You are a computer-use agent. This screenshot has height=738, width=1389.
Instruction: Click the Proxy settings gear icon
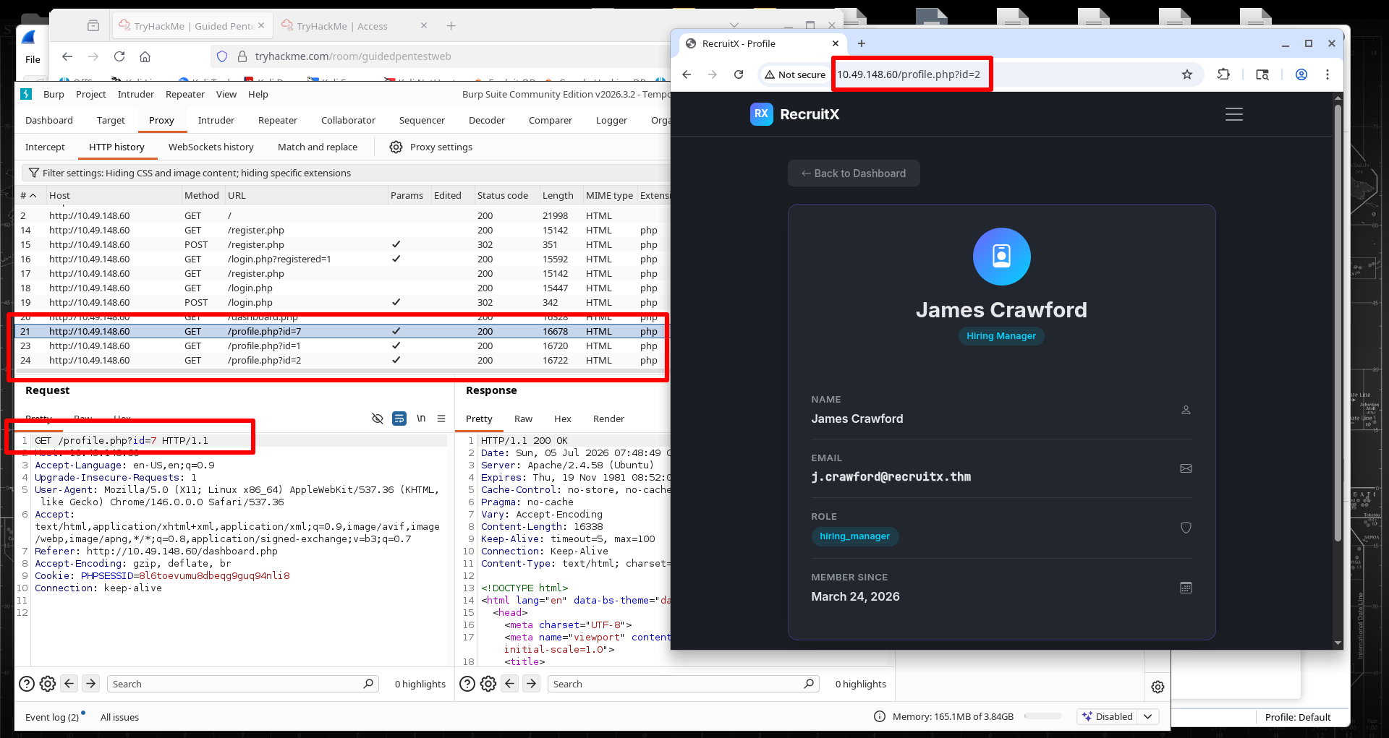coord(396,147)
